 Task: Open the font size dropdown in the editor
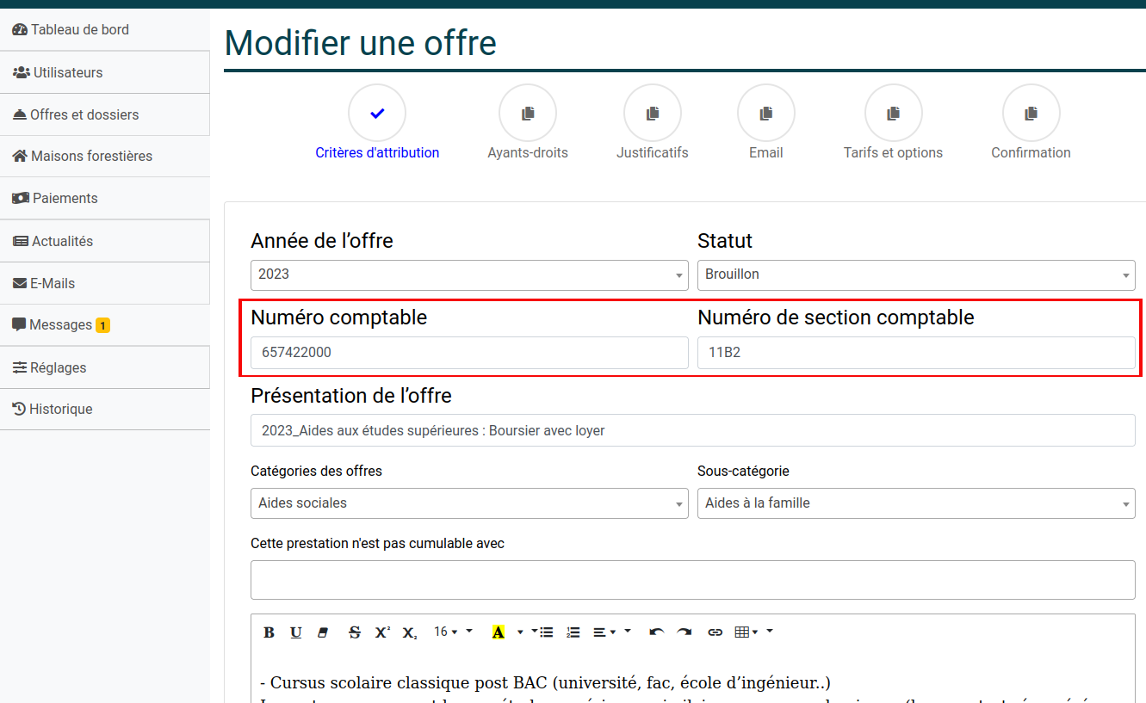click(x=448, y=632)
